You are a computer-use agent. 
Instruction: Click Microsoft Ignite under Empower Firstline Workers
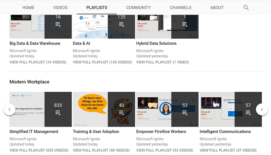149,139
